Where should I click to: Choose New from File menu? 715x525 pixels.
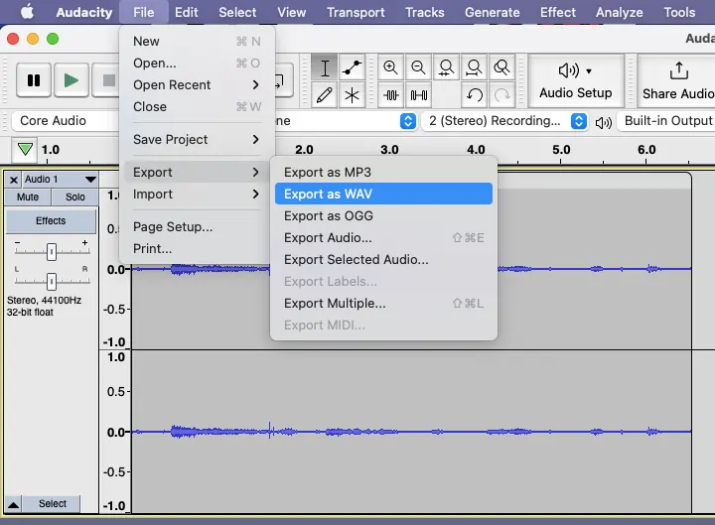coord(197,42)
